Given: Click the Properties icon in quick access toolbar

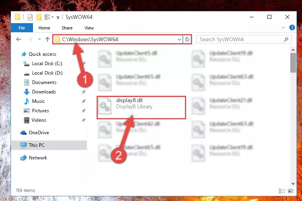Looking at the screenshot, I should tap(30, 17).
